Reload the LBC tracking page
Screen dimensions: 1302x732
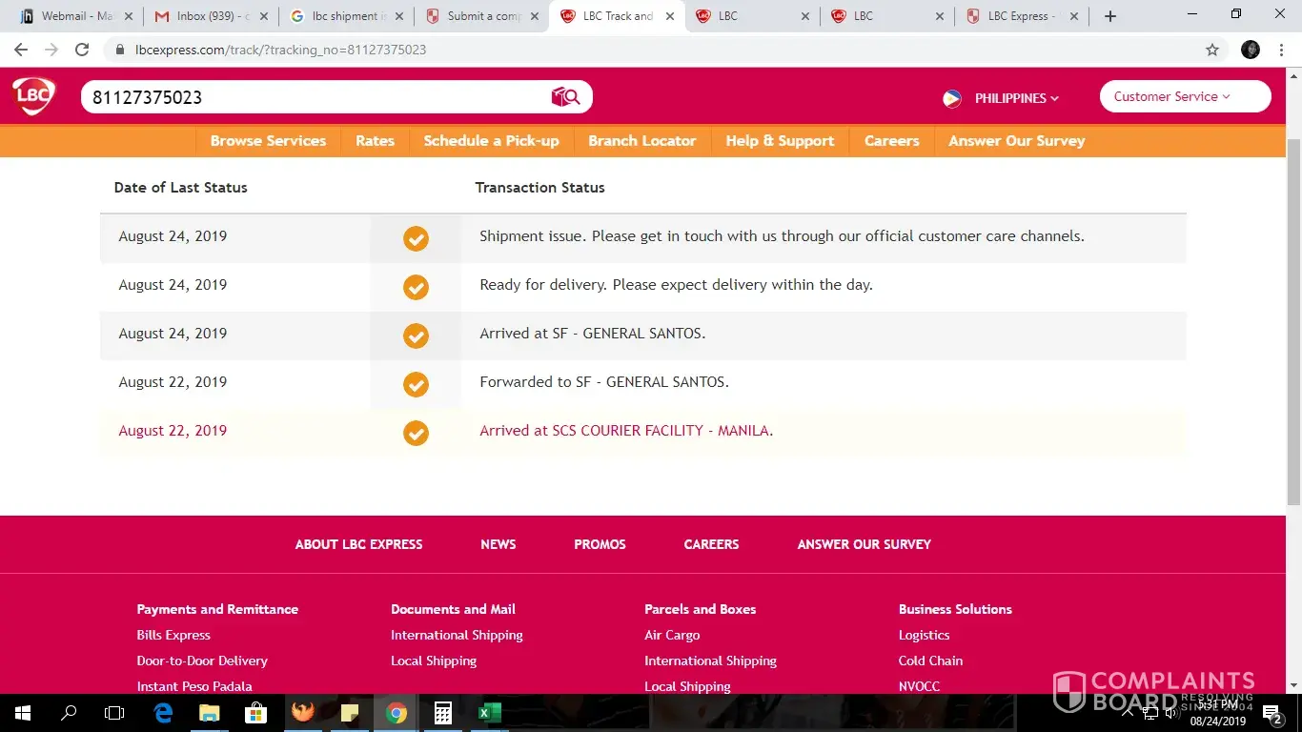(x=82, y=50)
